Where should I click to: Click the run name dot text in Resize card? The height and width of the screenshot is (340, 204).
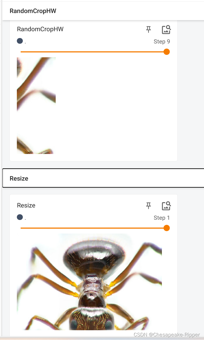(25, 218)
